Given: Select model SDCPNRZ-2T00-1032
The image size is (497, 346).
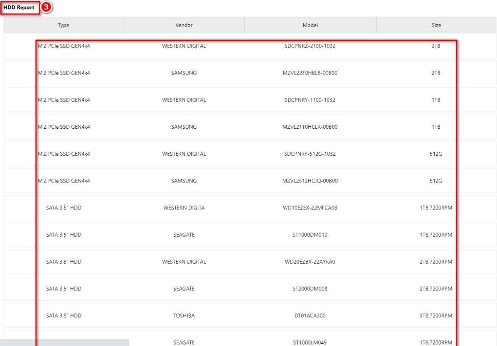Looking at the screenshot, I should click(310, 46).
